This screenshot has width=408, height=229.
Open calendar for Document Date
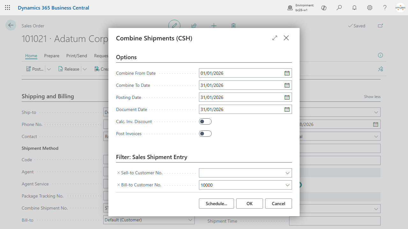click(287, 109)
